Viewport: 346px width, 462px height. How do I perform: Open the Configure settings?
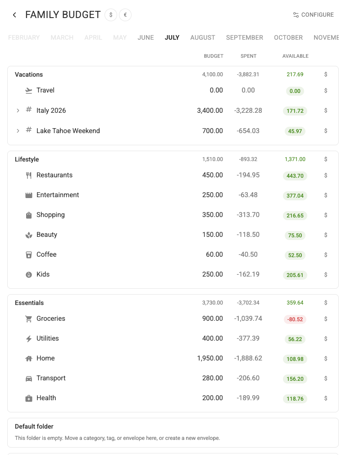point(314,15)
